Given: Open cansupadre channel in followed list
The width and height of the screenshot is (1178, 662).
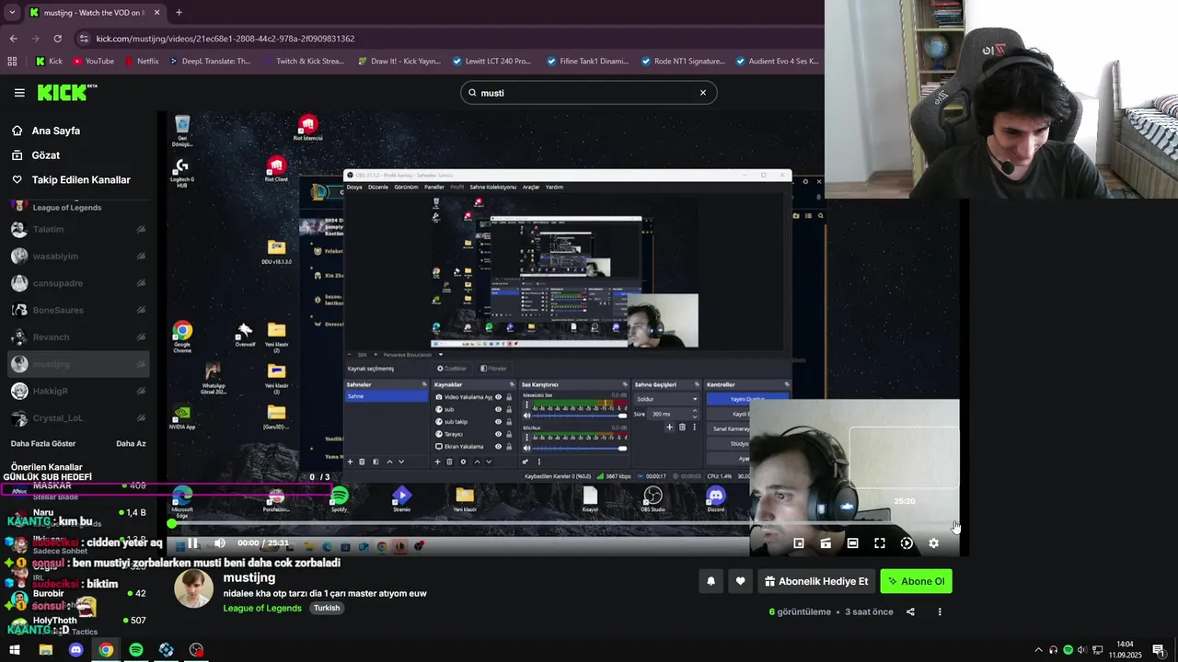Looking at the screenshot, I should 78,283.
